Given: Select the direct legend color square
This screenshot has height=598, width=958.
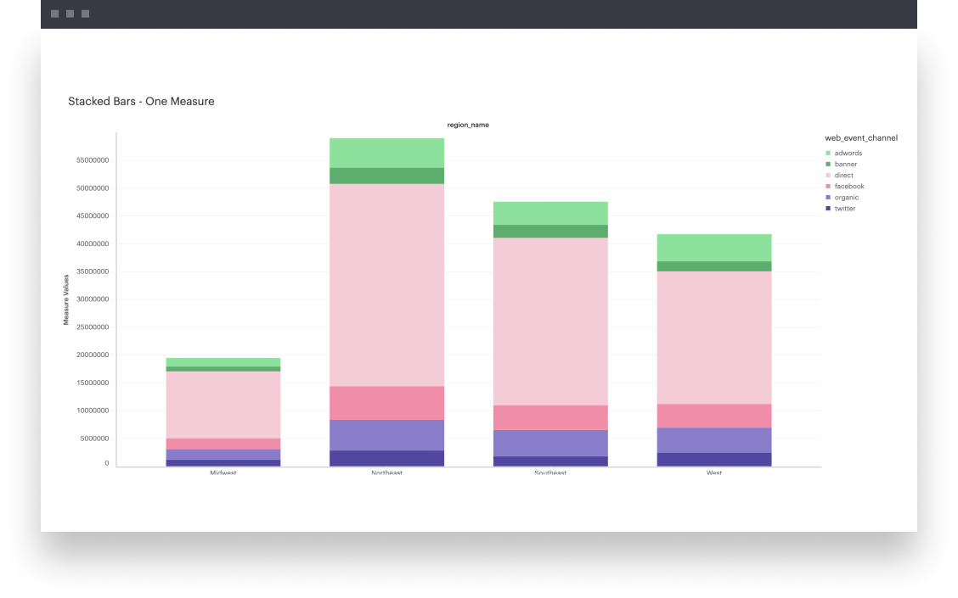Looking at the screenshot, I should click(x=827, y=176).
